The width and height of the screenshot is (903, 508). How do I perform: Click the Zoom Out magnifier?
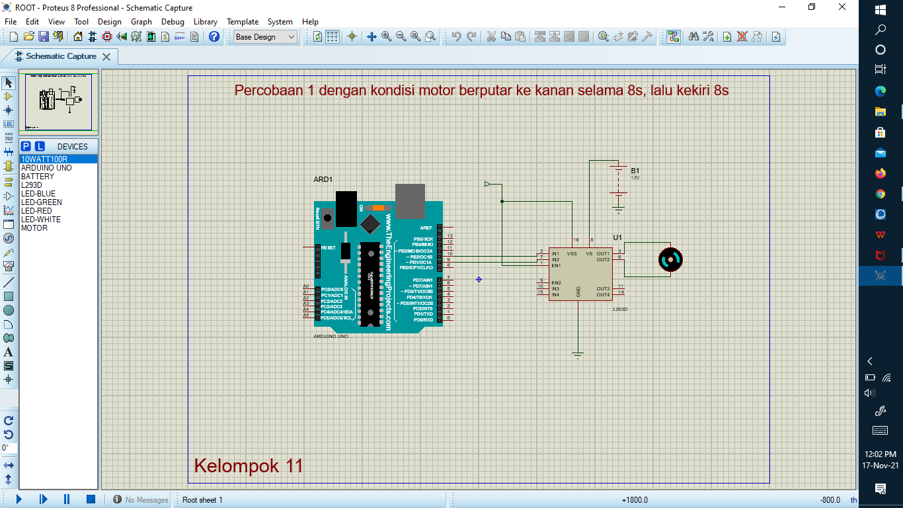401,37
